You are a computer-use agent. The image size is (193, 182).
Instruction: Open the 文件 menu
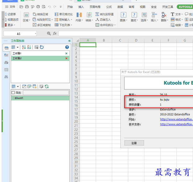(x=10, y=7)
